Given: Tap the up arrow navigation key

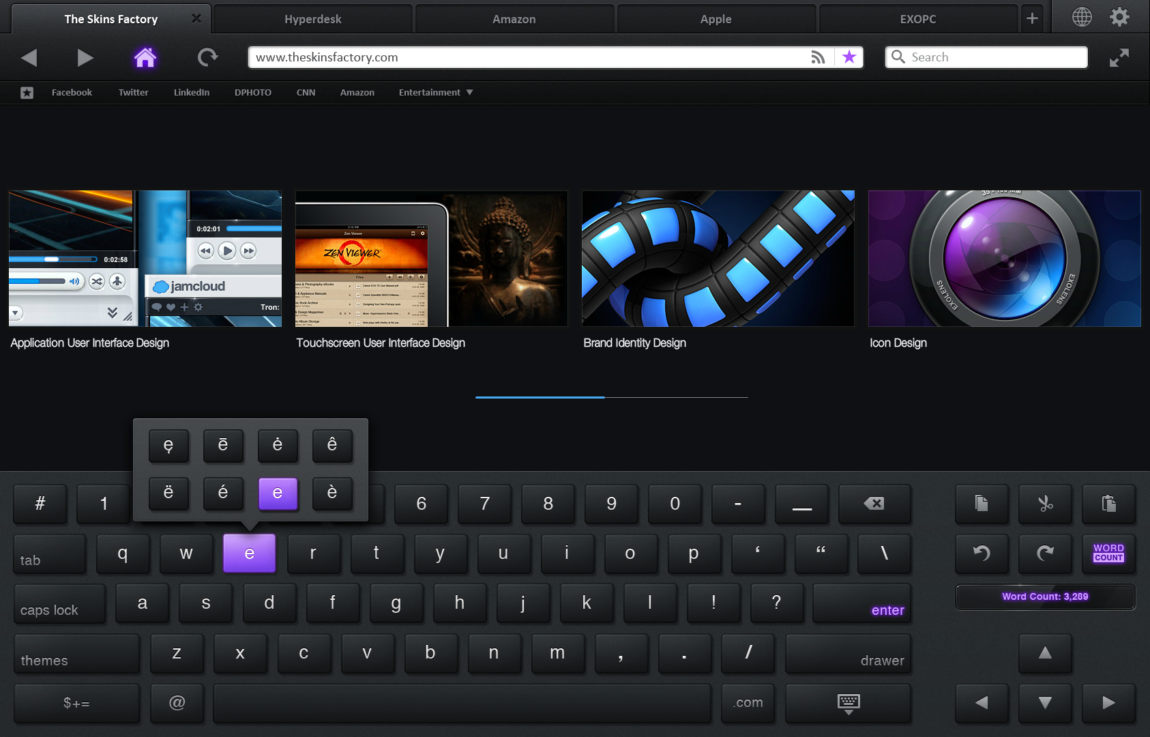Looking at the screenshot, I should click(x=1045, y=653).
